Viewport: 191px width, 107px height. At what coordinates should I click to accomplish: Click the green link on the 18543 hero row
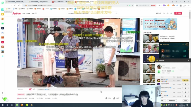(185, 56)
